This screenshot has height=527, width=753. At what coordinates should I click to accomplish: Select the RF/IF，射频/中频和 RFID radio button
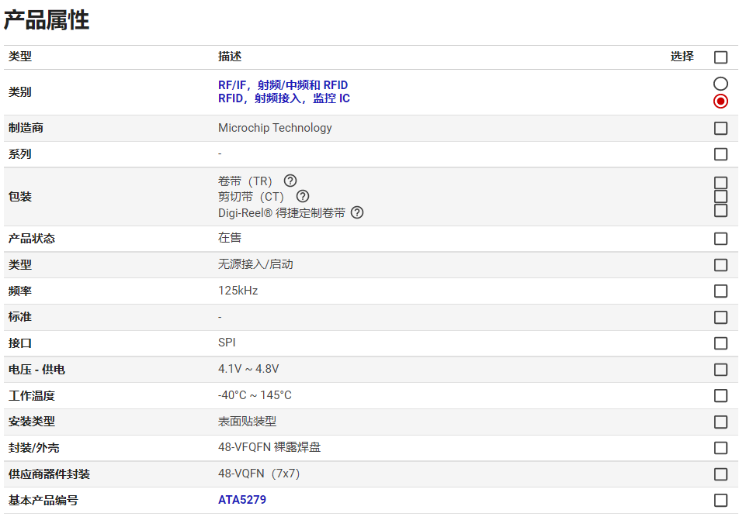point(720,84)
